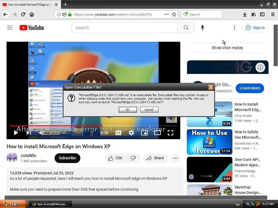Toggle the autoplay switch in player
Image resolution: width=278 pixels, height=208 pixels.
tap(104, 133)
